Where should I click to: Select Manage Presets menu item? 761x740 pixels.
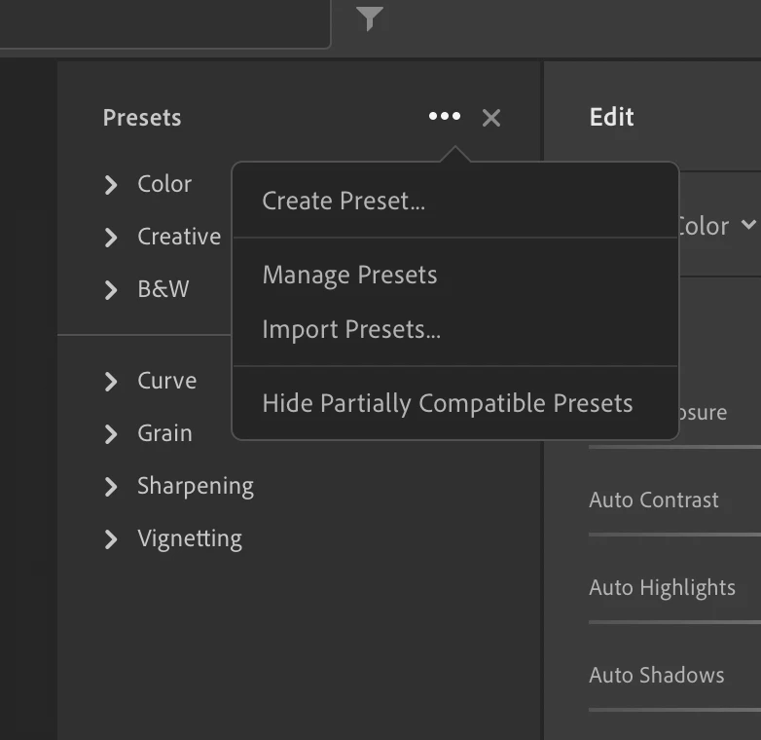pyautogui.click(x=349, y=275)
